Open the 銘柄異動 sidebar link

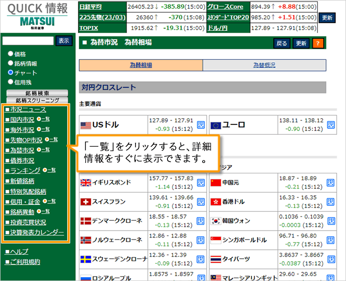click(x=20, y=212)
